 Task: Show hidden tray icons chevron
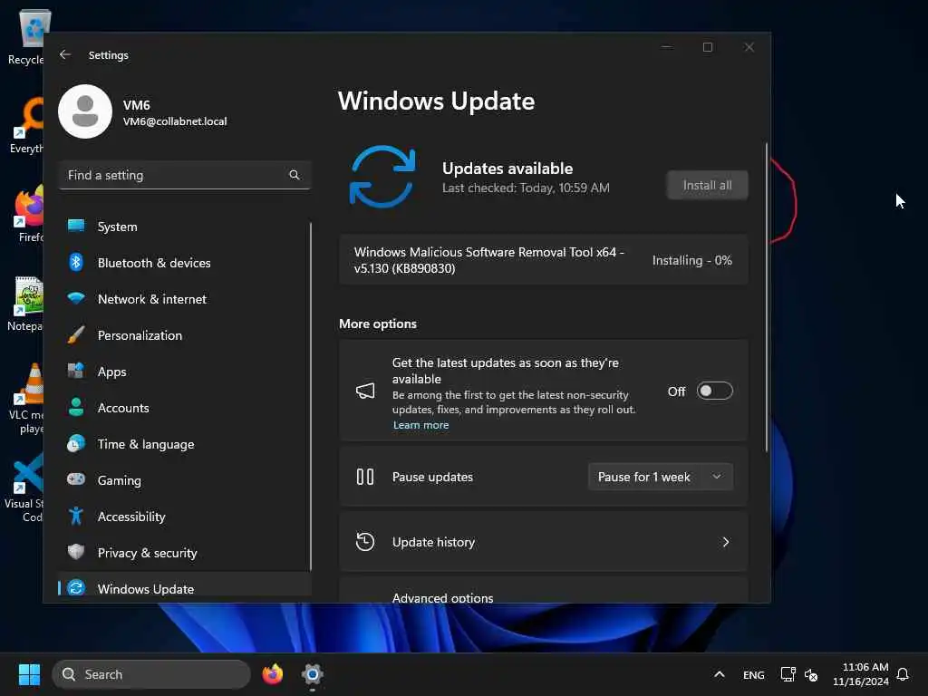point(719,674)
